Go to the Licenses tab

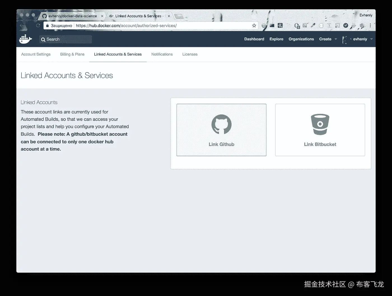[x=190, y=54]
